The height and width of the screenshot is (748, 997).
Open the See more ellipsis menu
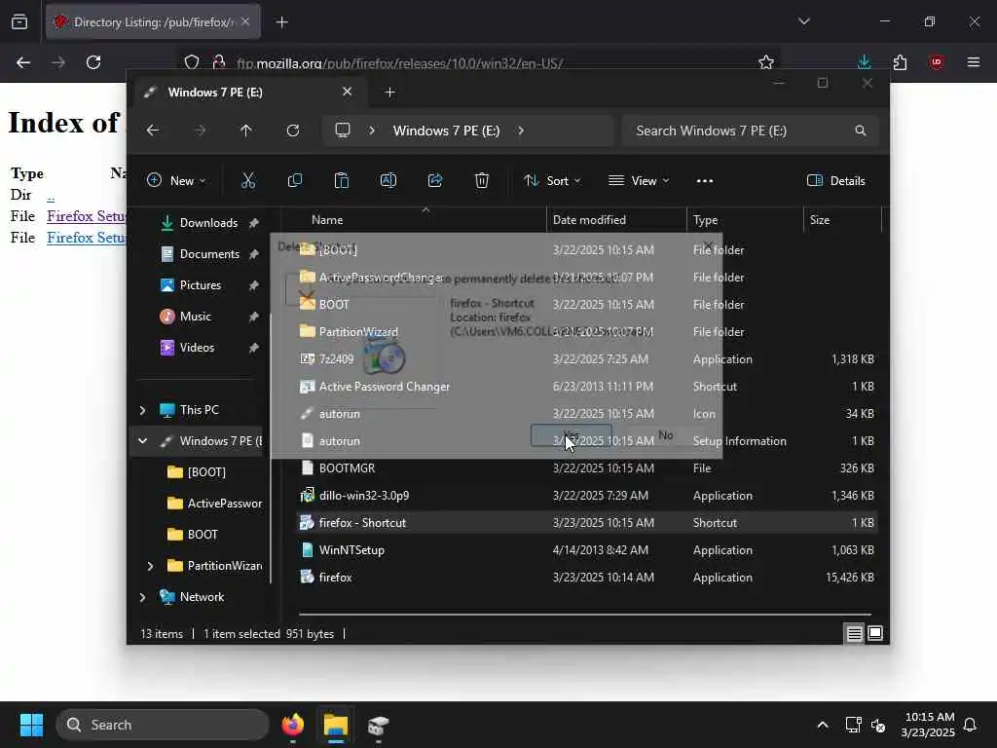click(705, 180)
